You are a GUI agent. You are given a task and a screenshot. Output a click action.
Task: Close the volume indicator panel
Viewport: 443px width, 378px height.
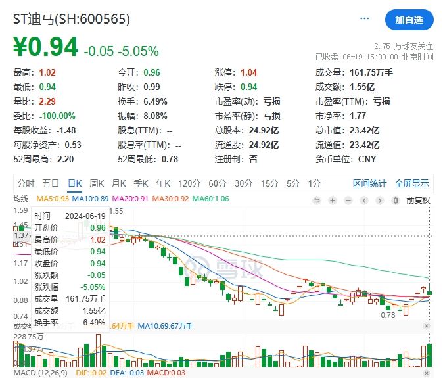427,326
